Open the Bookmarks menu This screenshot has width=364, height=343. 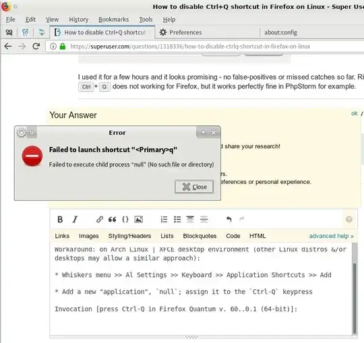(113, 20)
